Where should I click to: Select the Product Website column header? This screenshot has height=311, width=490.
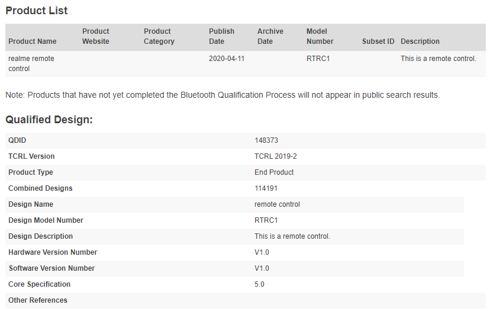96,36
